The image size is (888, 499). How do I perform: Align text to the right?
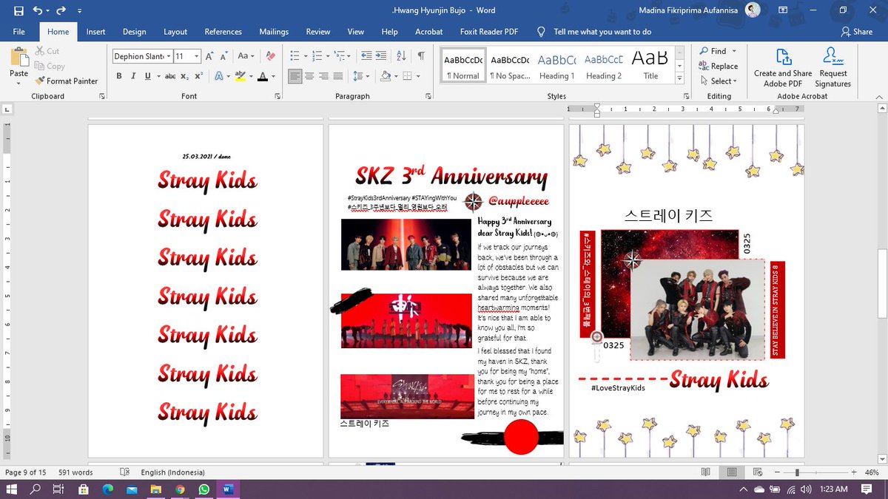click(324, 76)
